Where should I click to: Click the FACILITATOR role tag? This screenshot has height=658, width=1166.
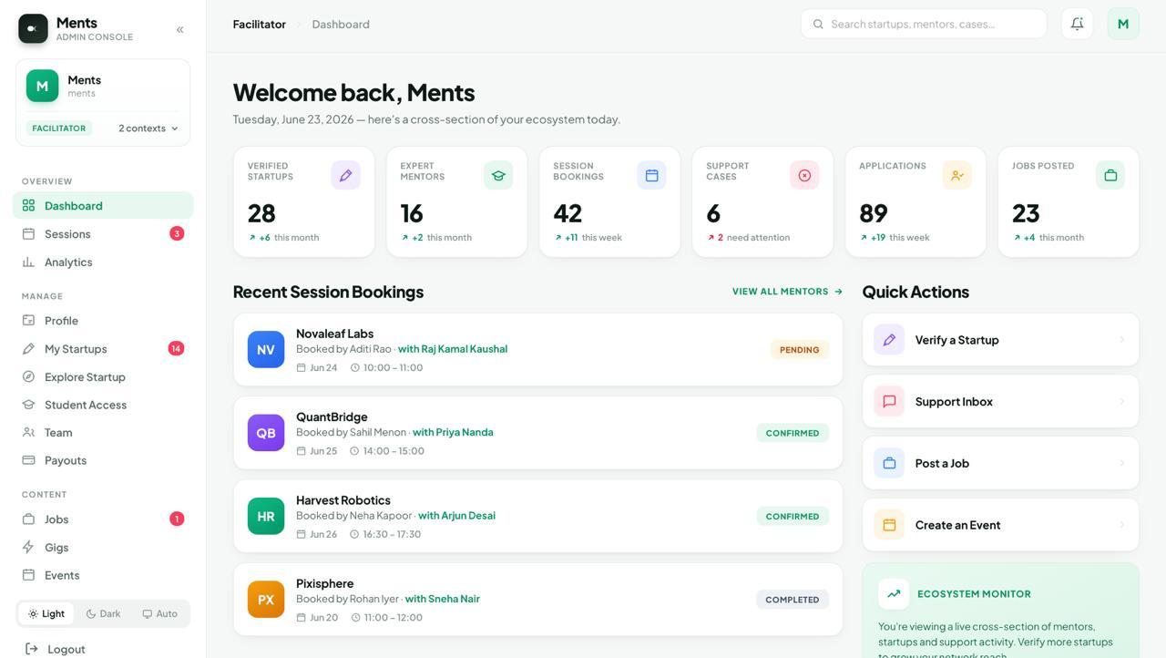click(59, 129)
